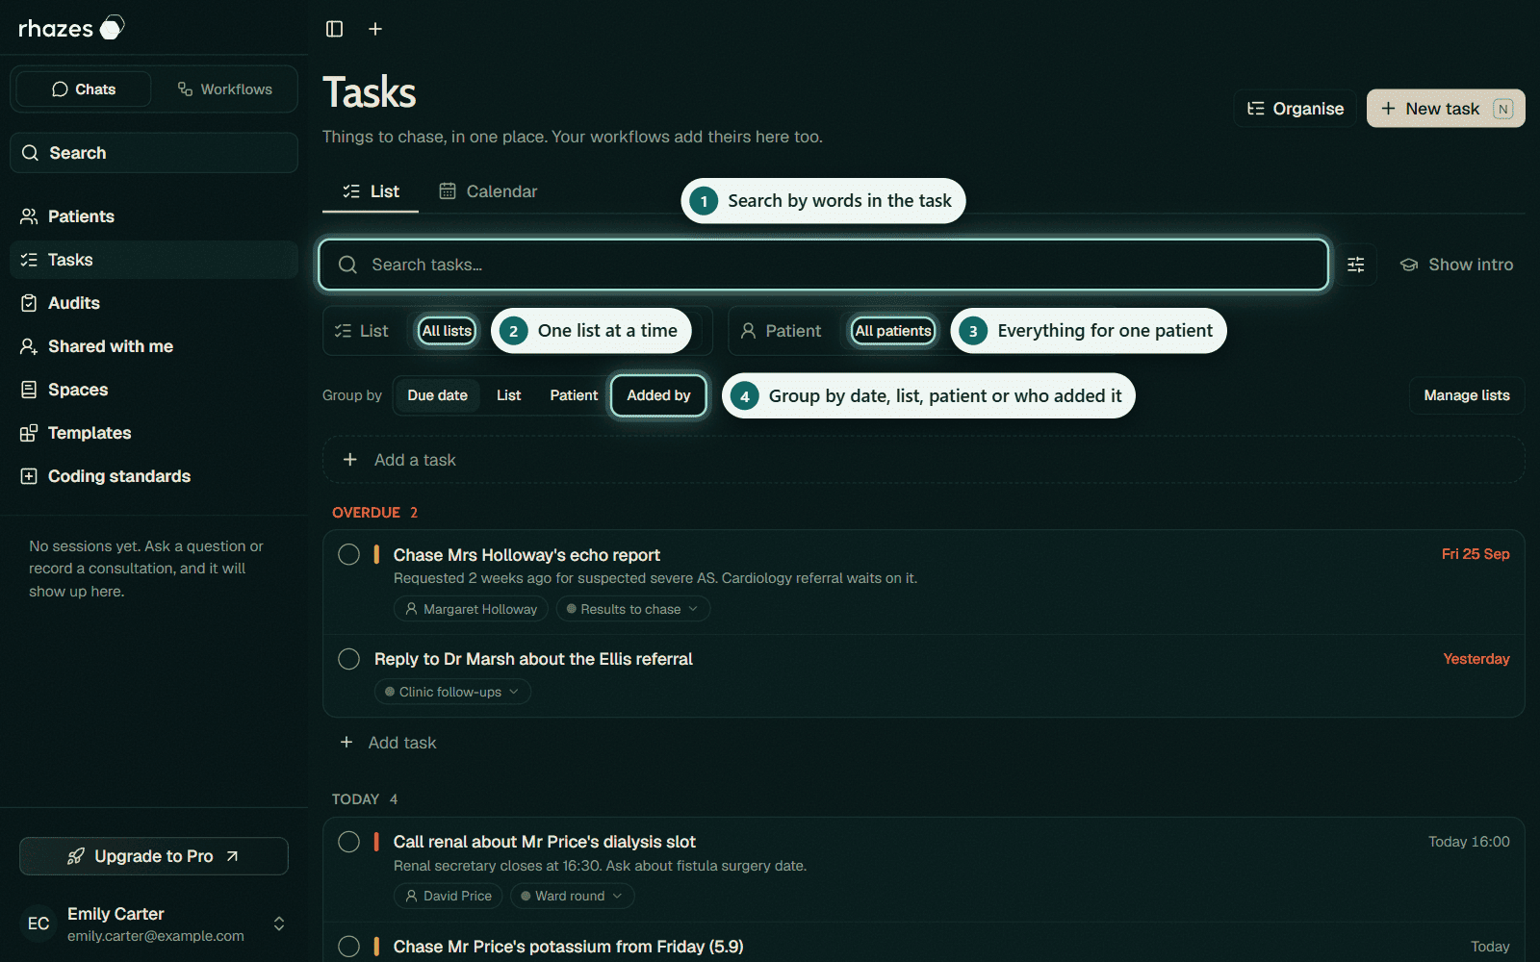Open Patients in the sidebar
Viewport: 1540px width, 962px height.
tap(154, 216)
